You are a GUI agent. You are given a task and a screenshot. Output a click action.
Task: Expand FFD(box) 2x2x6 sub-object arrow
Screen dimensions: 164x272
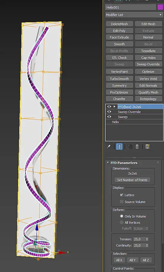pos(114,107)
